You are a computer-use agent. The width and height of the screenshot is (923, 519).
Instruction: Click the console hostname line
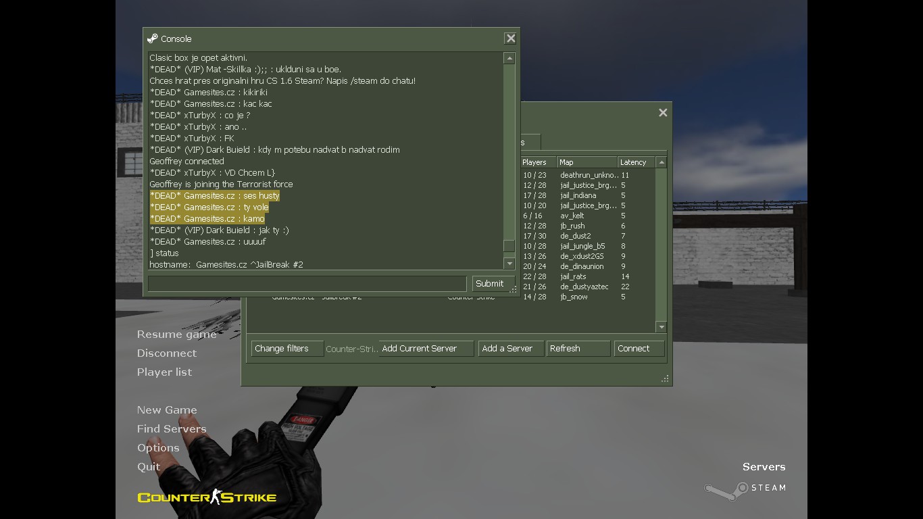click(226, 265)
